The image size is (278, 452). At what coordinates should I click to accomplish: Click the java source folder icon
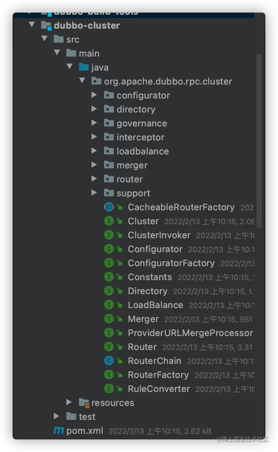(x=84, y=67)
